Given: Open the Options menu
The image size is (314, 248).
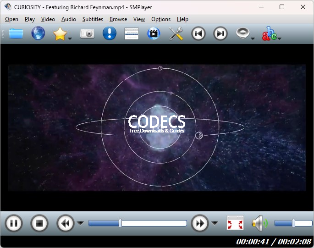Looking at the screenshot, I should click(161, 19).
